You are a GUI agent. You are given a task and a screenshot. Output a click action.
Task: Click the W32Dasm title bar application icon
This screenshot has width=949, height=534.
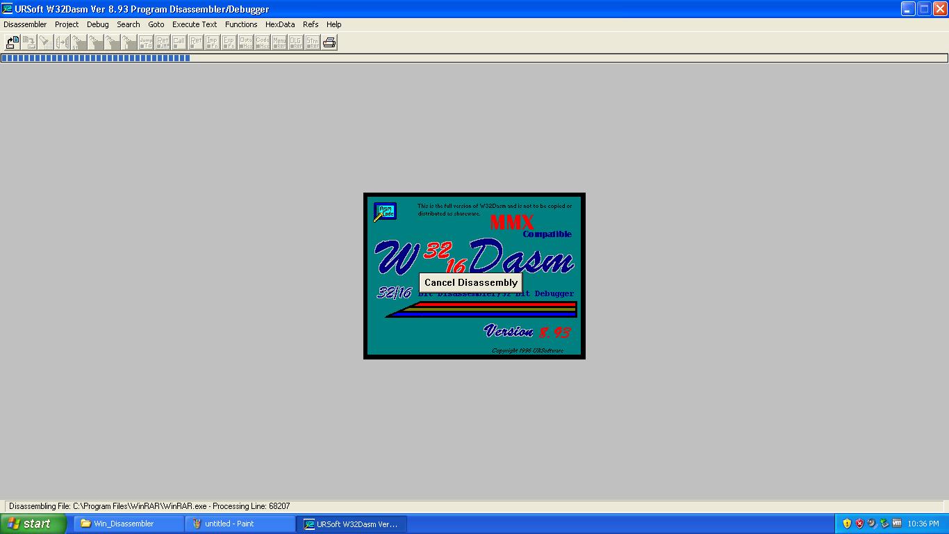pos(7,9)
